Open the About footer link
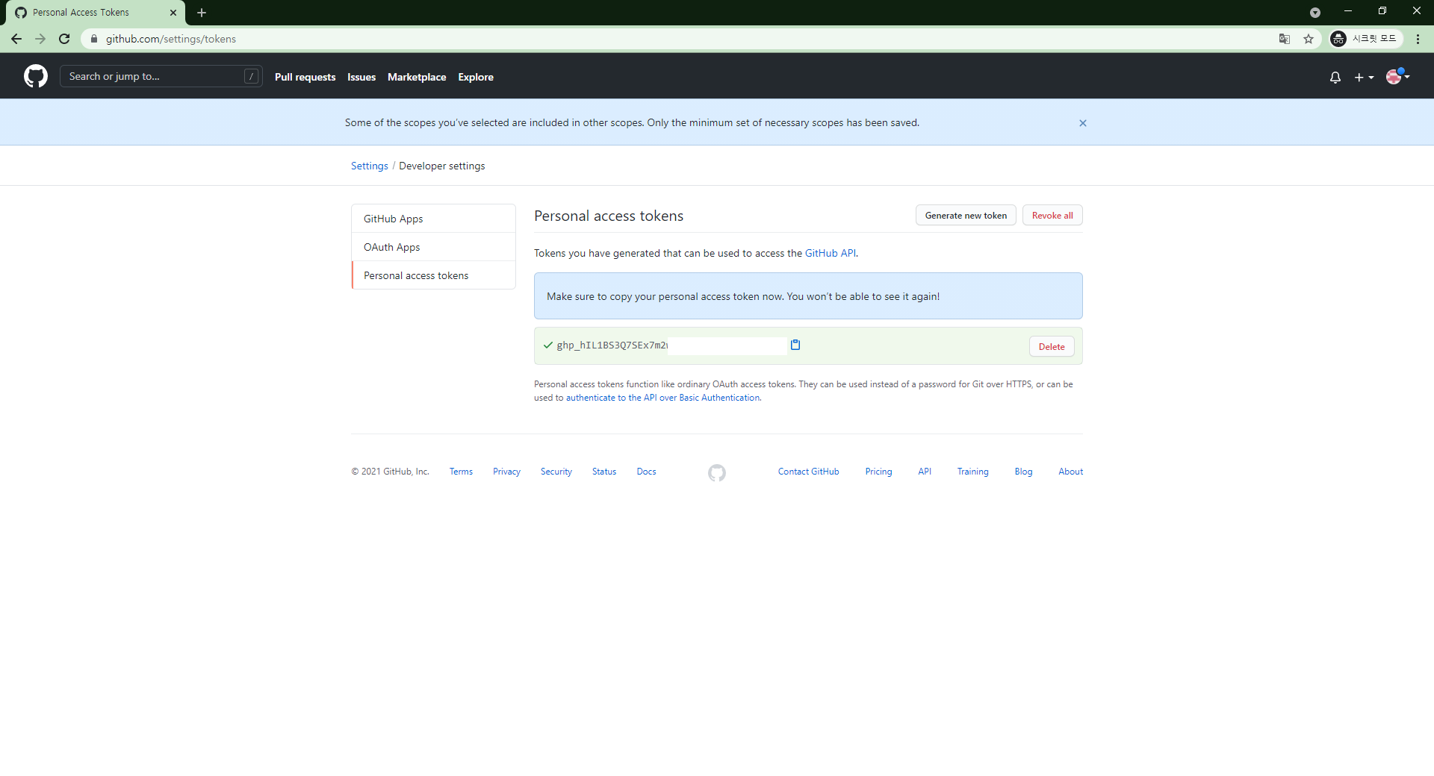This screenshot has height=776, width=1434. click(x=1070, y=472)
